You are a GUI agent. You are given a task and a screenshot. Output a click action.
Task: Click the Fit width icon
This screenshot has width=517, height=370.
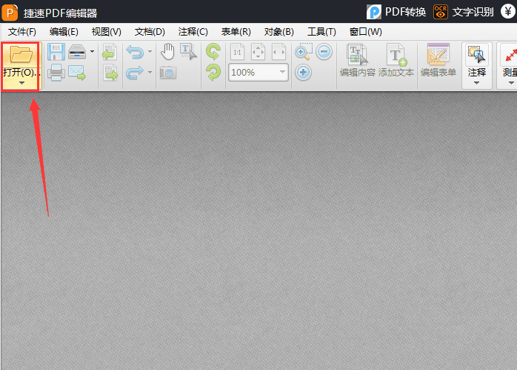[278, 52]
